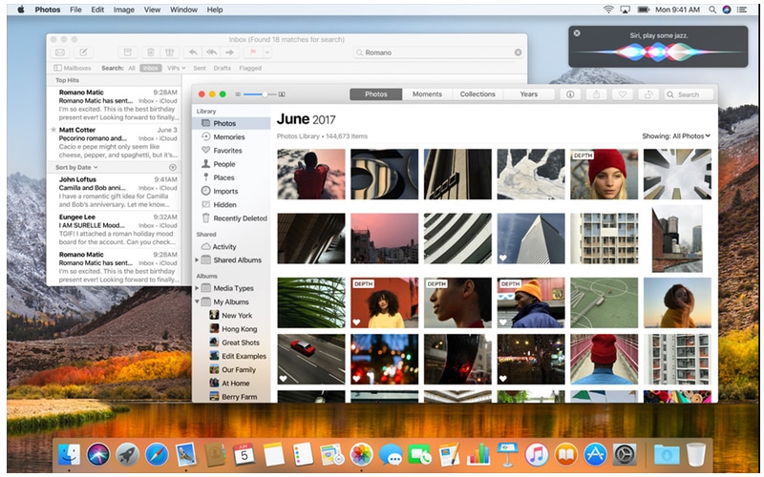Open the Image menu in menu bar

(123, 10)
